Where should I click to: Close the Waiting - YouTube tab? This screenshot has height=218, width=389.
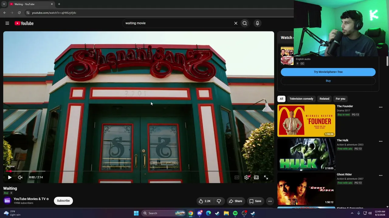pos(52,4)
